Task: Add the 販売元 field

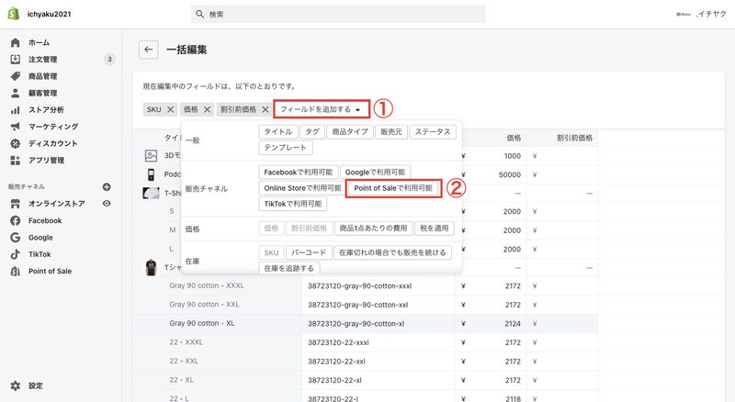Action: click(x=391, y=132)
